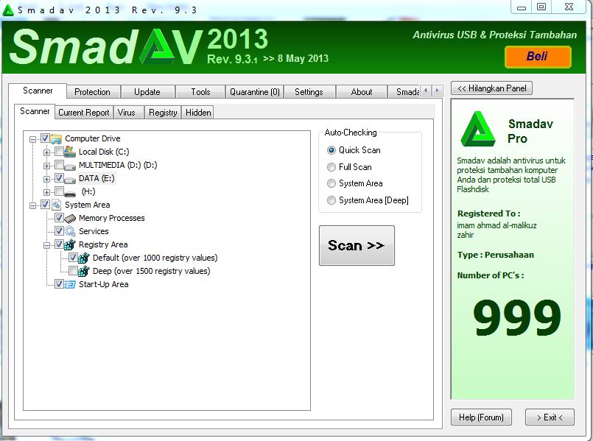This screenshot has height=441, width=593.
Task: Collapse the Computer Drive tree node
Action: [33, 139]
